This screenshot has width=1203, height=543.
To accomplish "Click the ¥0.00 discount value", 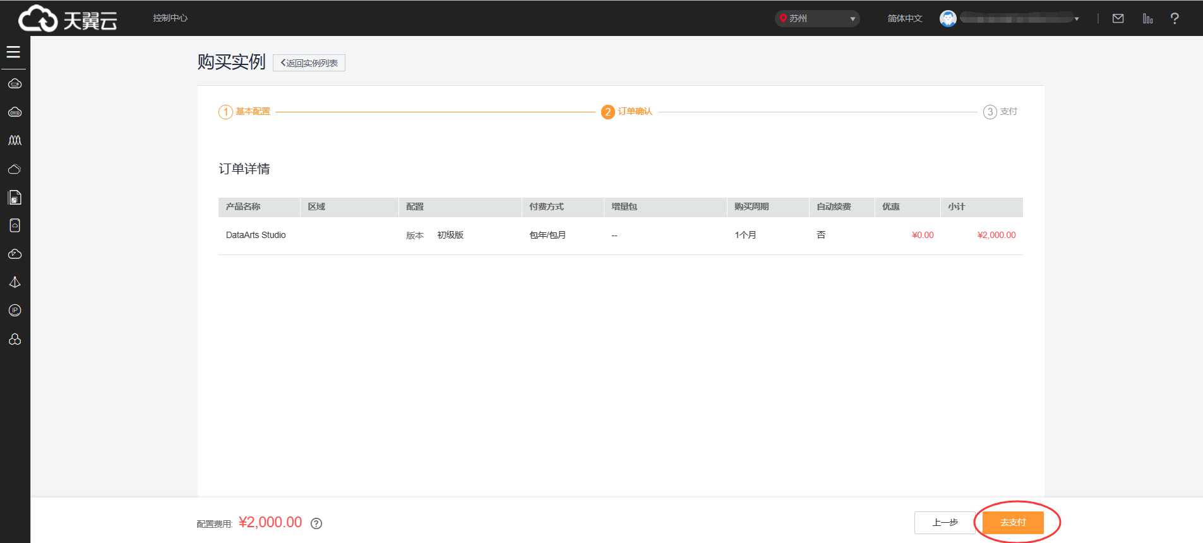I will (923, 235).
